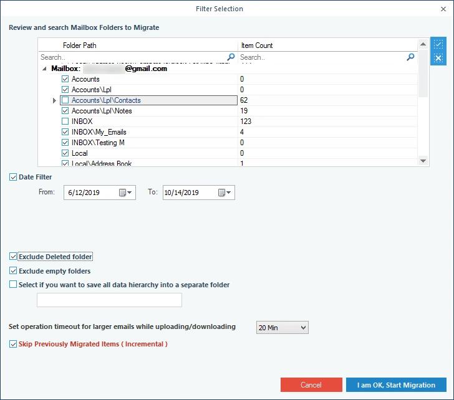454x400 pixels.
Task: Uncheck the INBOX\Testing M folder checkbox
Action: (x=65, y=143)
